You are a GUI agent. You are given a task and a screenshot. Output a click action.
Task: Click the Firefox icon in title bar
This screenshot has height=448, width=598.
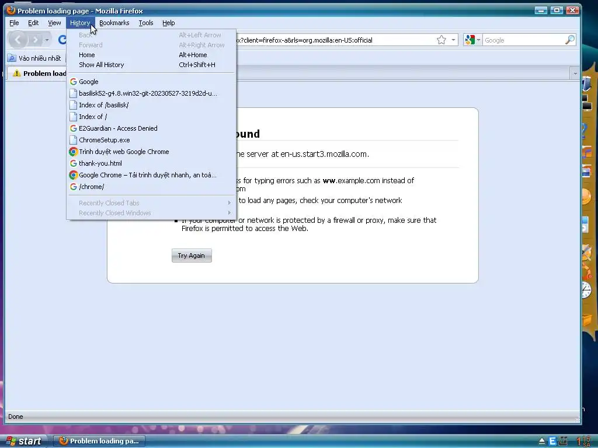[11, 10]
